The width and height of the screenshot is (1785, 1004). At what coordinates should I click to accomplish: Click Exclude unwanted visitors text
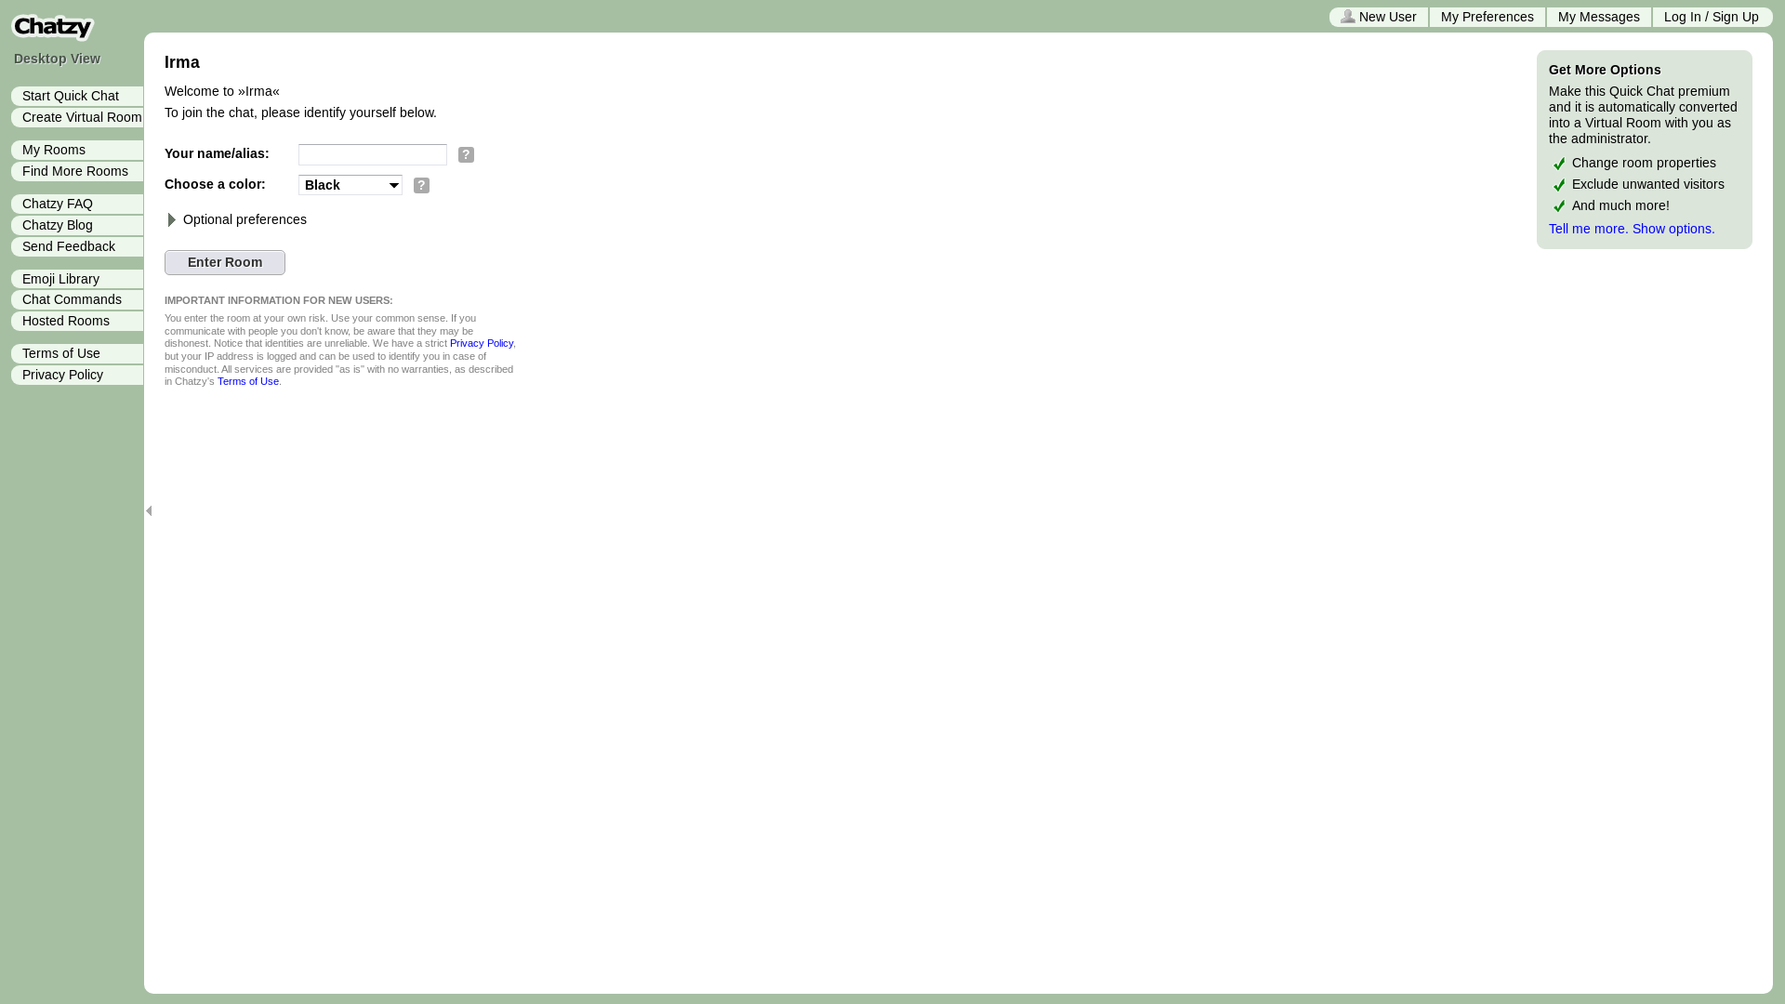pyautogui.click(x=1648, y=184)
